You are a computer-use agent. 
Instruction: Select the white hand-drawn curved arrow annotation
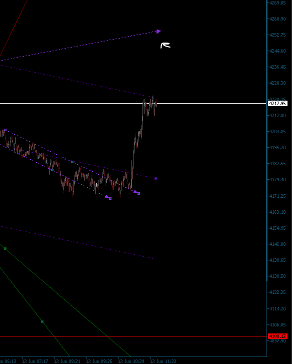[165, 46]
